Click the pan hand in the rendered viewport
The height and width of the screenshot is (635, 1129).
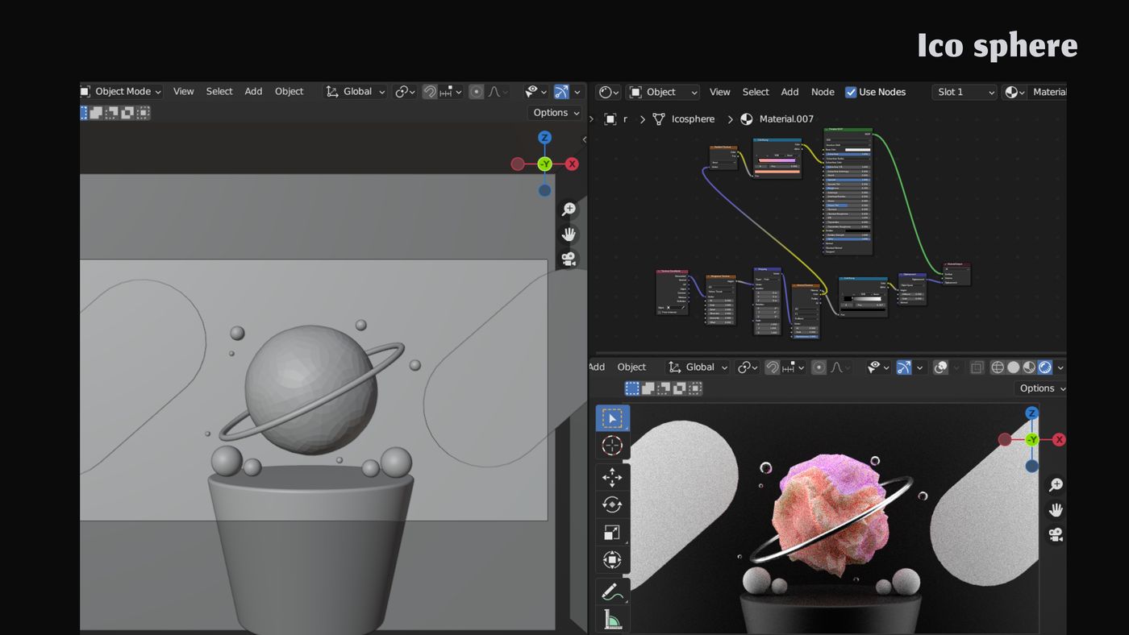1055,509
